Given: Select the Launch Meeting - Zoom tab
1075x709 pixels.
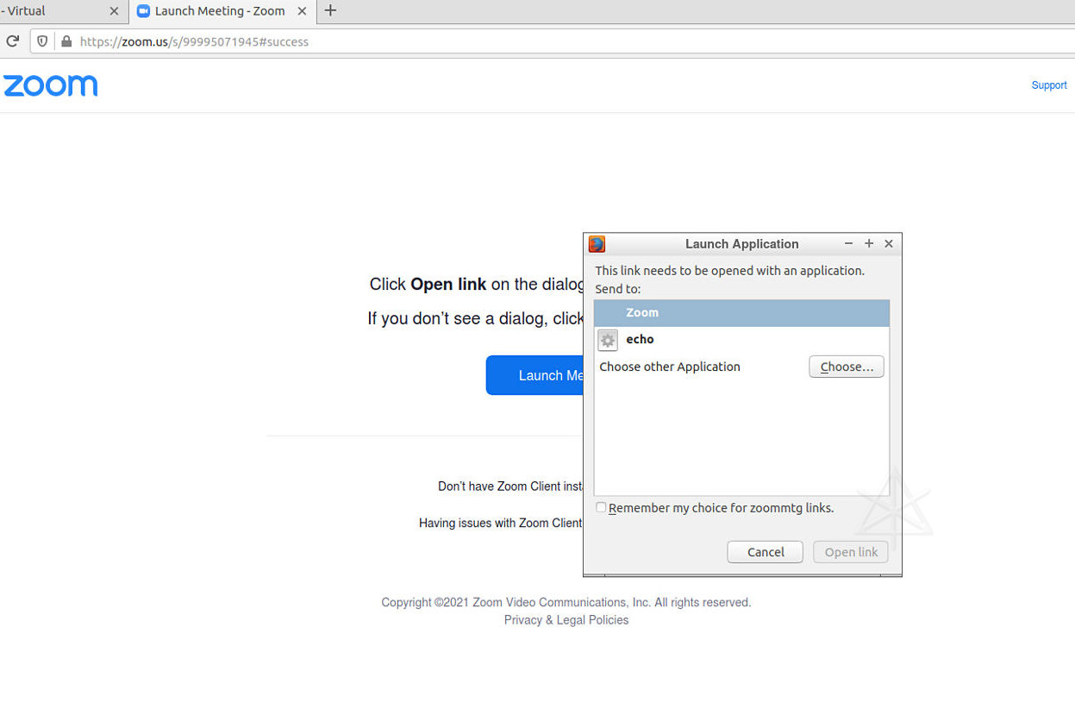Looking at the screenshot, I should (x=219, y=11).
